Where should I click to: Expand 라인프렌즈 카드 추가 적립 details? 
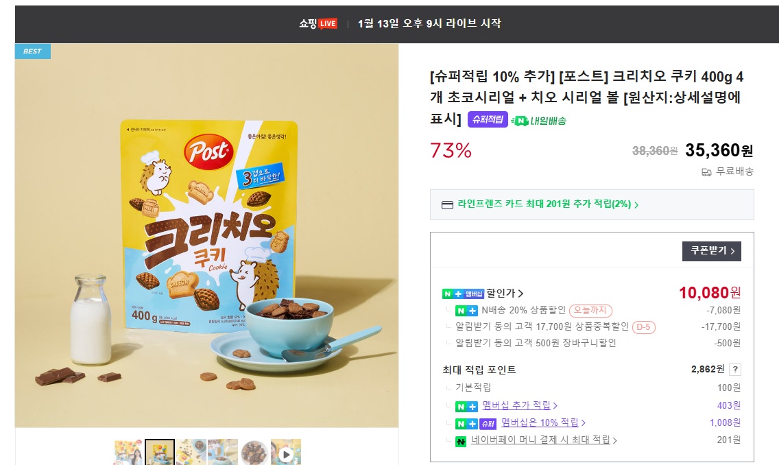click(x=548, y=204)
